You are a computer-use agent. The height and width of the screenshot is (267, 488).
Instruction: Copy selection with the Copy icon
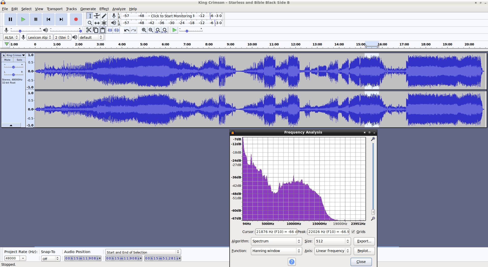point(96,30)
